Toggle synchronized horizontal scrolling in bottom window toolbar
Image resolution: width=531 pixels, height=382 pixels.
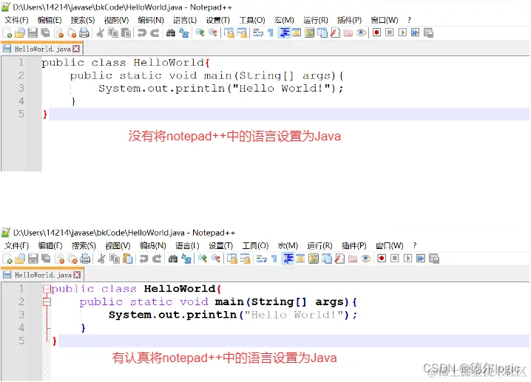[246, 259]
